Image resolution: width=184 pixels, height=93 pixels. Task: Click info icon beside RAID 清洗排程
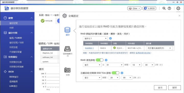[x=106, y=60]
